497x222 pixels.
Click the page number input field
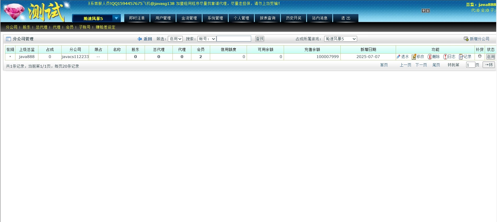tap(470, 65)
